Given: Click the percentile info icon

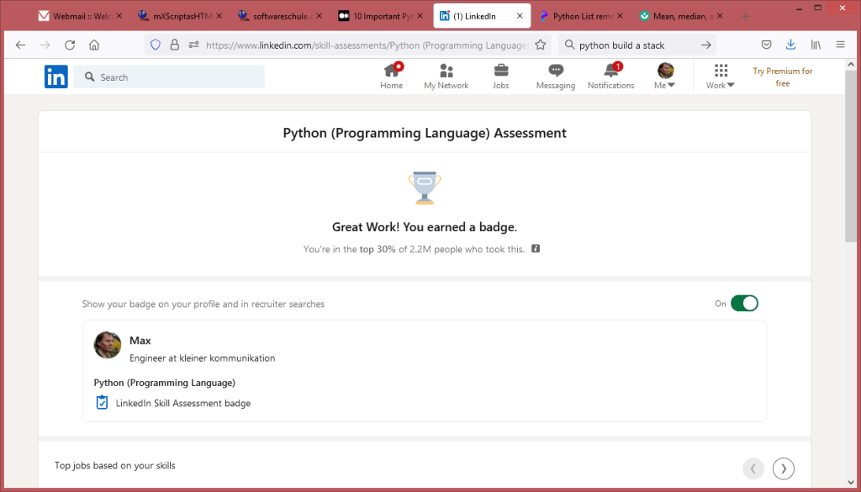Looking at the screenshot, I should point(536,249).
